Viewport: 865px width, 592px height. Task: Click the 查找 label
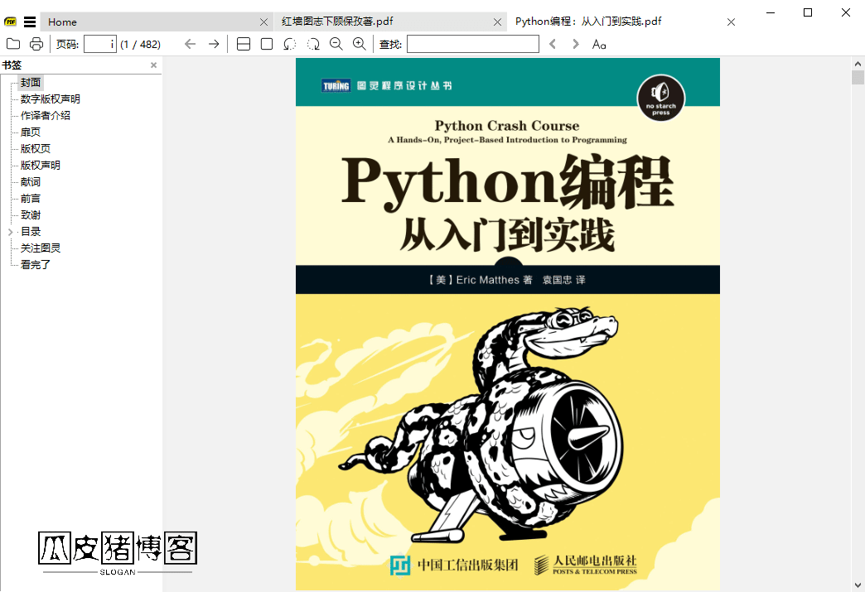click(x=390, y=45)
